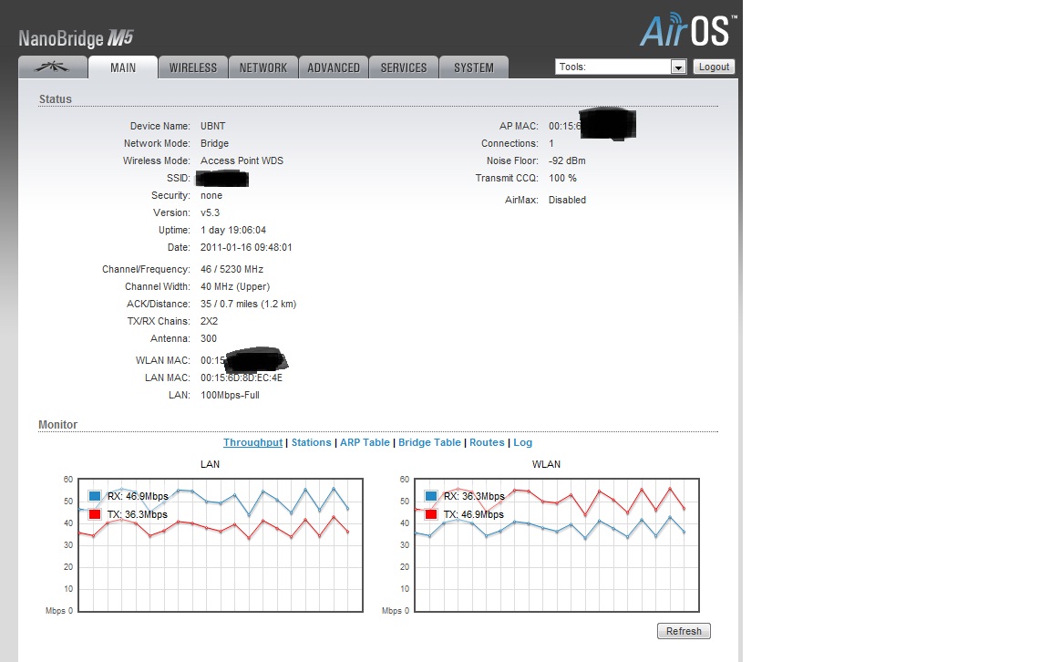Click the WLAN graph blue RX swatch
The width and height of the screenshot is (1050, 662).
point(430,496)
